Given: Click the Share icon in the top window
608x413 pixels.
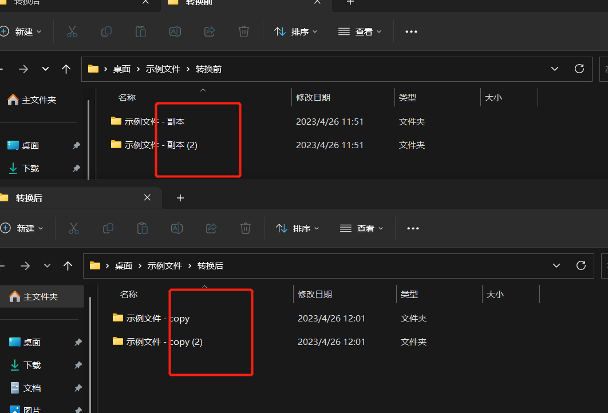Looking at the screenshot, I should [209, 31].
